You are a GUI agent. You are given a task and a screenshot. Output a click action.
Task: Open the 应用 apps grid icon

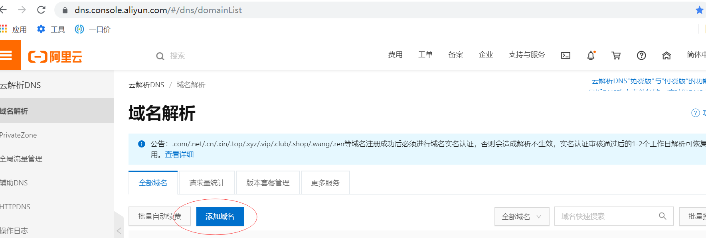point(4,29)
